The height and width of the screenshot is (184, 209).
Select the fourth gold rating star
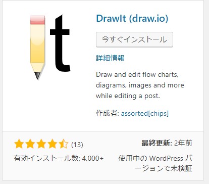point(53,144)
